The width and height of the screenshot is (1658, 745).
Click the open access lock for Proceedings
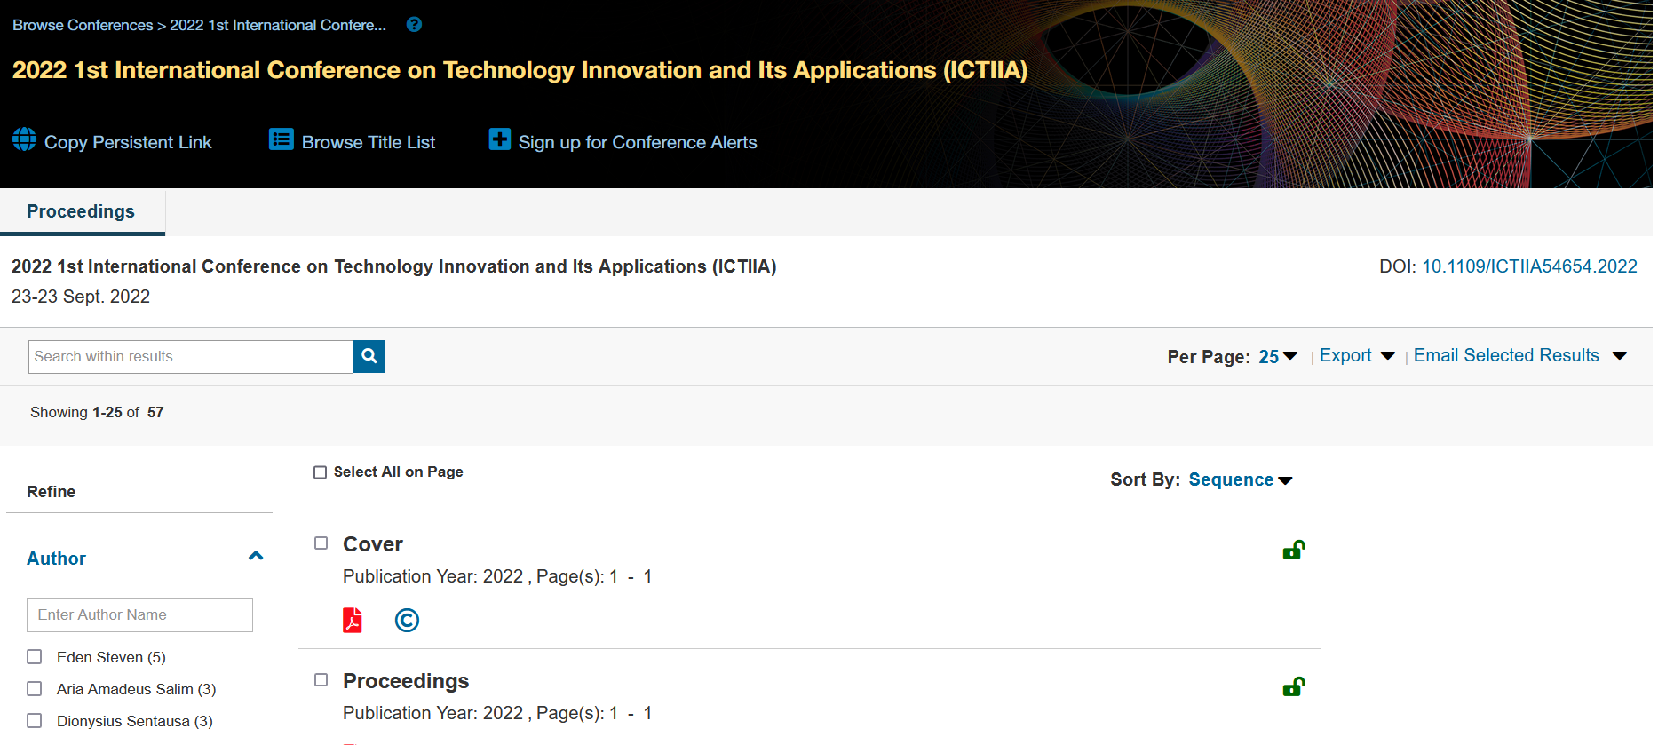1293,687
